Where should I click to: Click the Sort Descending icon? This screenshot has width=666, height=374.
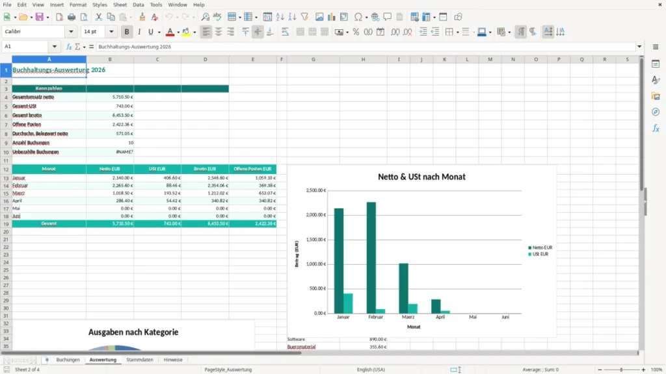click(x=292, y=17)
